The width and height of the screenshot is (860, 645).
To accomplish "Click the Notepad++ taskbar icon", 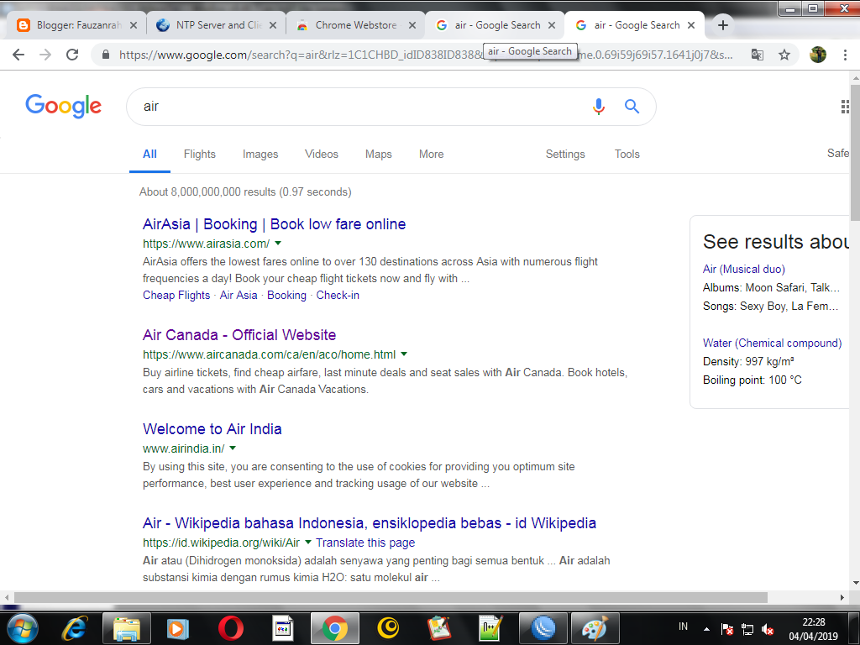I will click(490, 628).
